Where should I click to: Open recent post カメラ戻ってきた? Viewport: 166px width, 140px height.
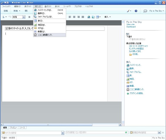[x=135, y=51]
